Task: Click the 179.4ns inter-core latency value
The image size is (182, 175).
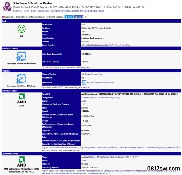Action: (x=85, y=62)
